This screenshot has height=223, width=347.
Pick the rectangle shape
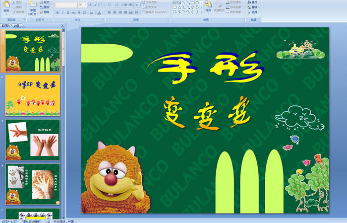click(193, 2)
